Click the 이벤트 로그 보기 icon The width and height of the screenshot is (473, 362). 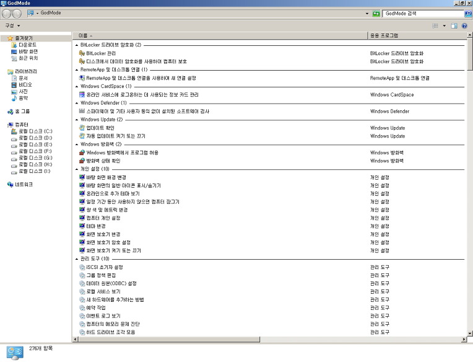[82, 316]
